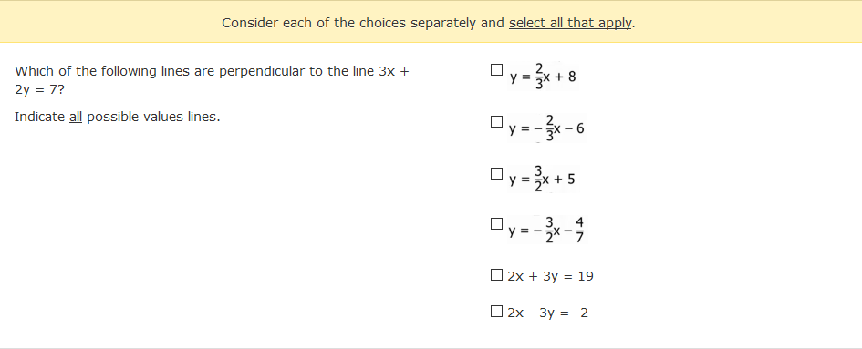Click the equation text y = 3/2x + 5

[x=542, y=180]
